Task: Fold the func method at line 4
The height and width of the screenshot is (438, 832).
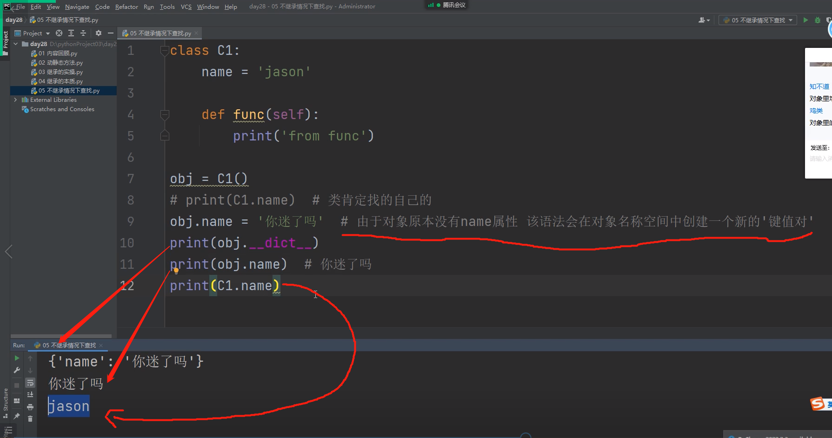Action: click(165, 114)
